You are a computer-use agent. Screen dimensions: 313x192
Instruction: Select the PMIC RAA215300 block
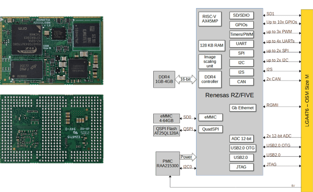click(x=168, y=164)
